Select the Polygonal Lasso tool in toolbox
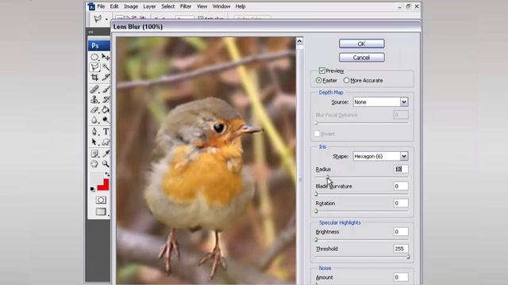The image size is (508, 285). tap(94, 66)
